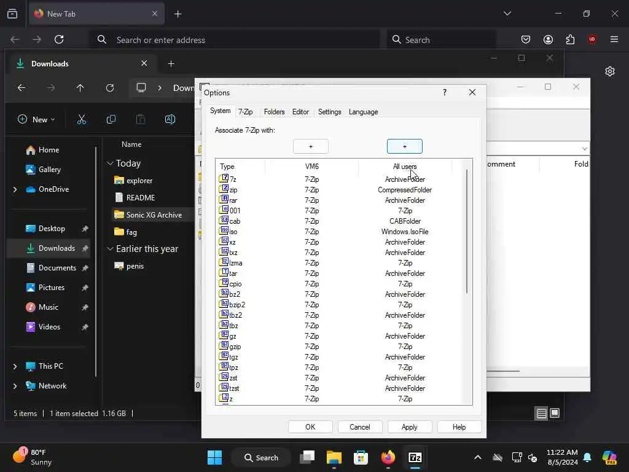Open 7-Zip from the taskbar
This screenshot has width=629, height=472.
click(415, 457)
